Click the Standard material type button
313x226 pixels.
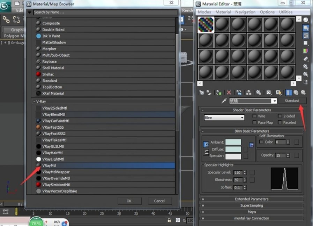pyautogui.click(x=292, y=101)
